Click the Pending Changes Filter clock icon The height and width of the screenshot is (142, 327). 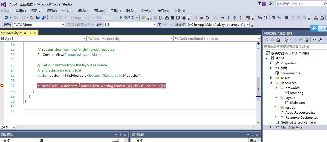[286, 40]
